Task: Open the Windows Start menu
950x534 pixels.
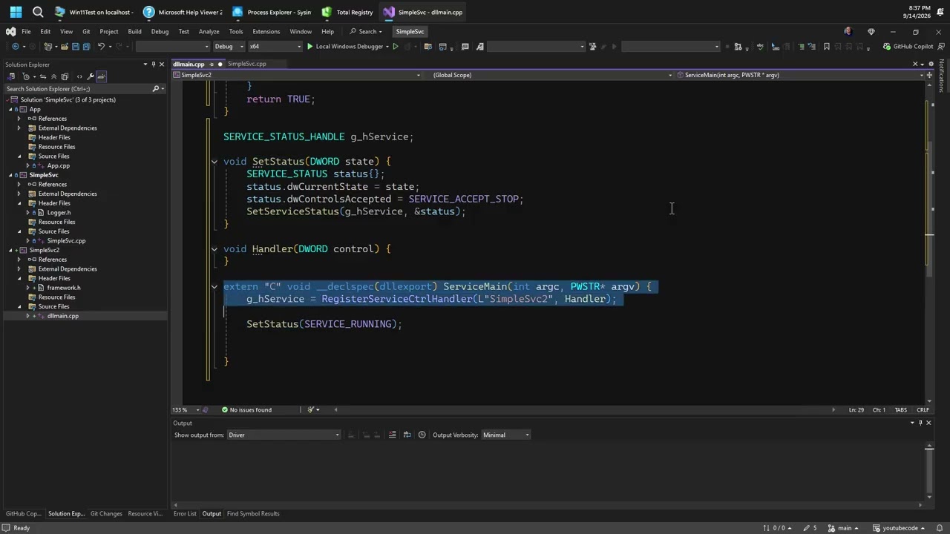Action: [x=16, y=12]
